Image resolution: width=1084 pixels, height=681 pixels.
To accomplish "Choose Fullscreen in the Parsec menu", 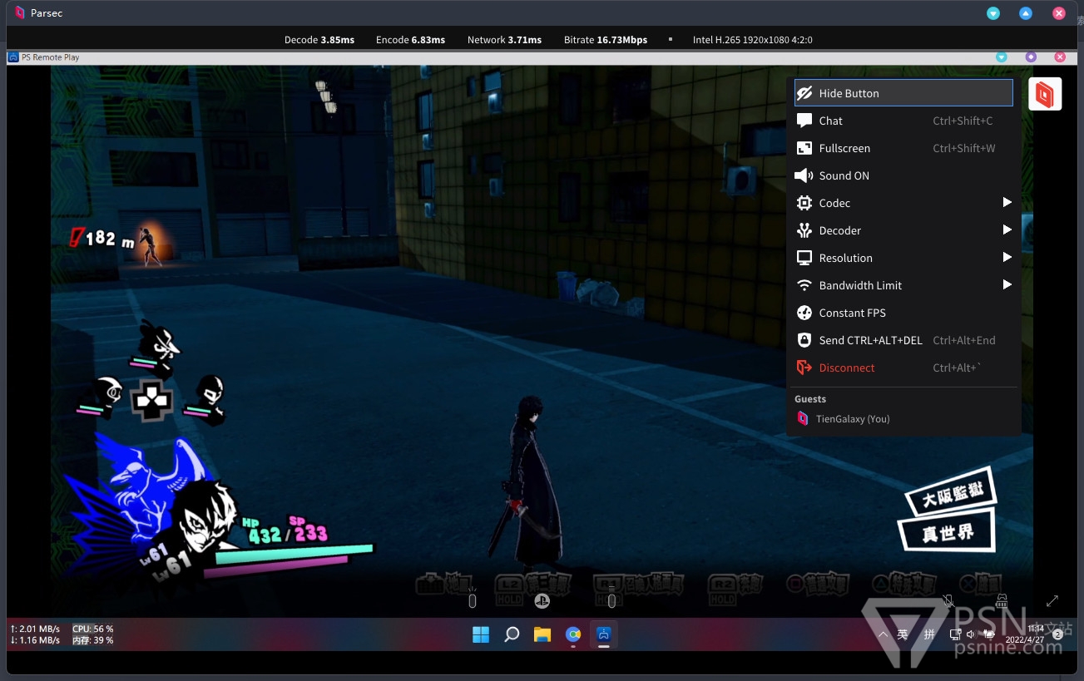I will pyautogui.click(x=903, y=148).
